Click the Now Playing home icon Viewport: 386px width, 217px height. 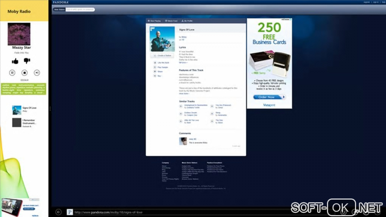coord(149,21)
